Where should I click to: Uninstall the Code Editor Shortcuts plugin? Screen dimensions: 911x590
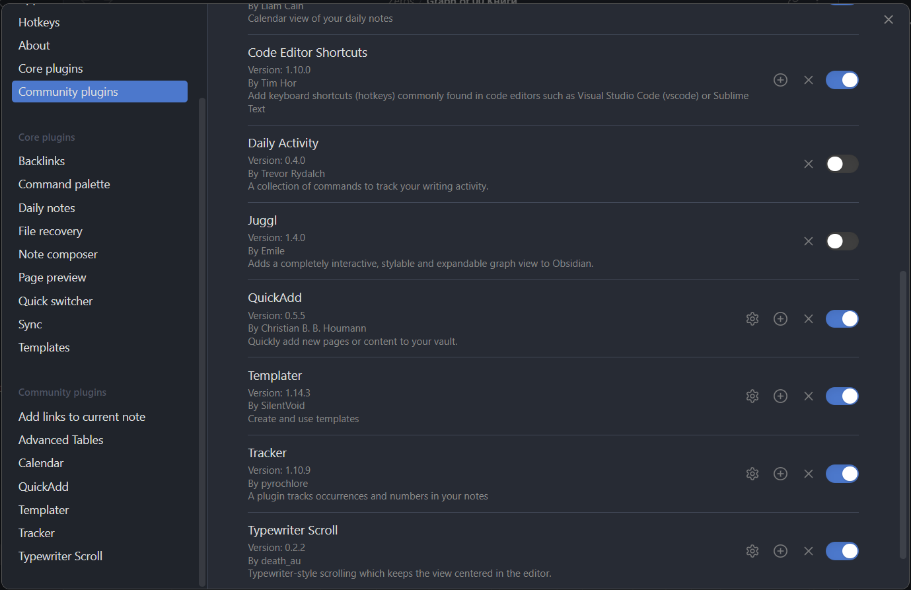tap(809, 80)
